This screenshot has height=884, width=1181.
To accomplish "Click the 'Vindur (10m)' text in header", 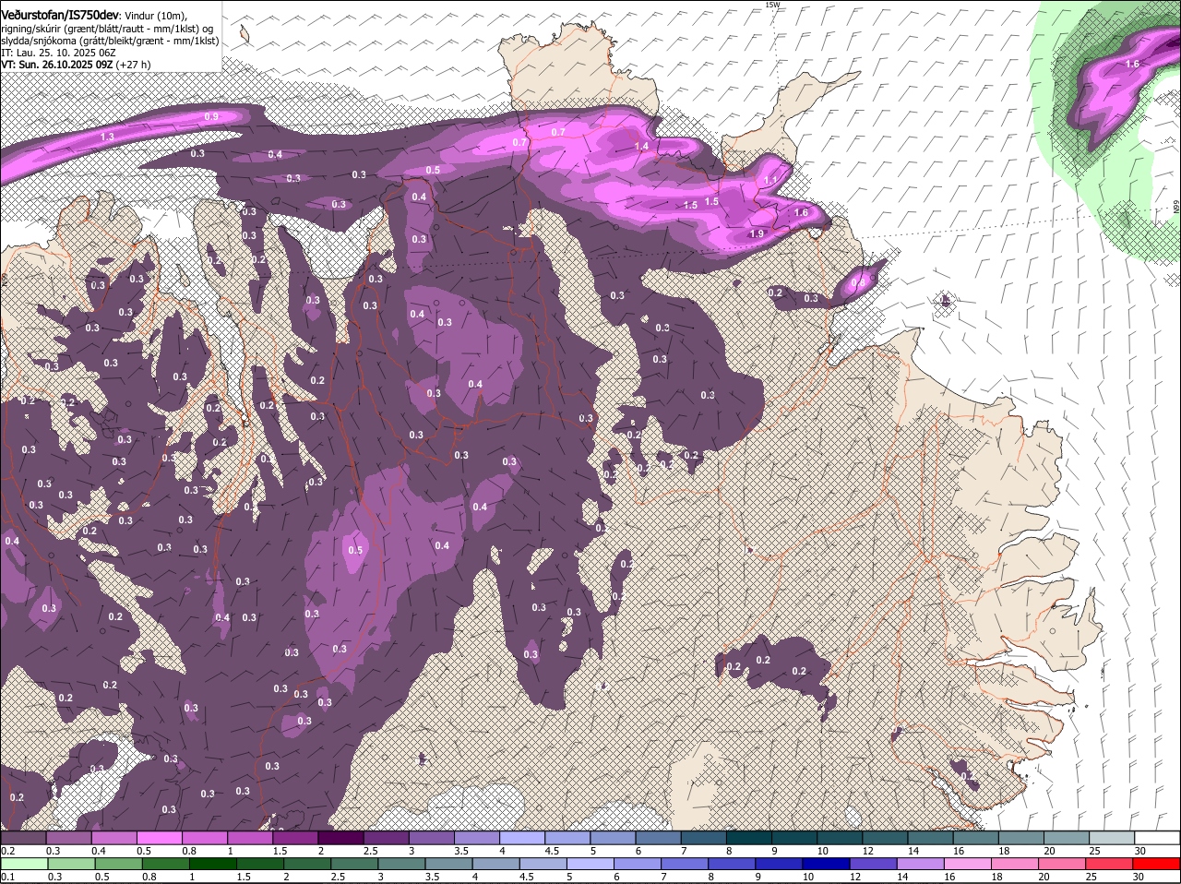I will [154, 17].
